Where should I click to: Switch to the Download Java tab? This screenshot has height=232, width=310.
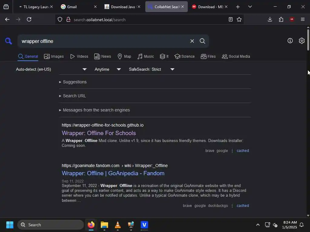click(x=123, y=7)
